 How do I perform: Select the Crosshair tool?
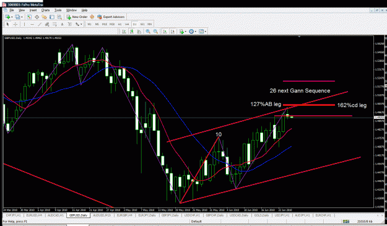pyautogui.click(x=15, y=24)
